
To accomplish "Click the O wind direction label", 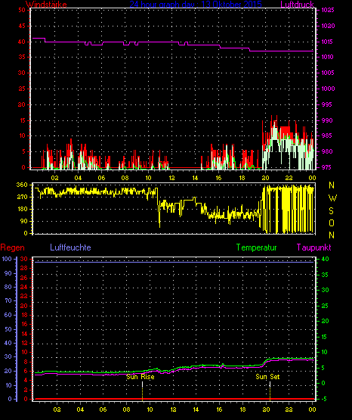I will coord(332,222).
